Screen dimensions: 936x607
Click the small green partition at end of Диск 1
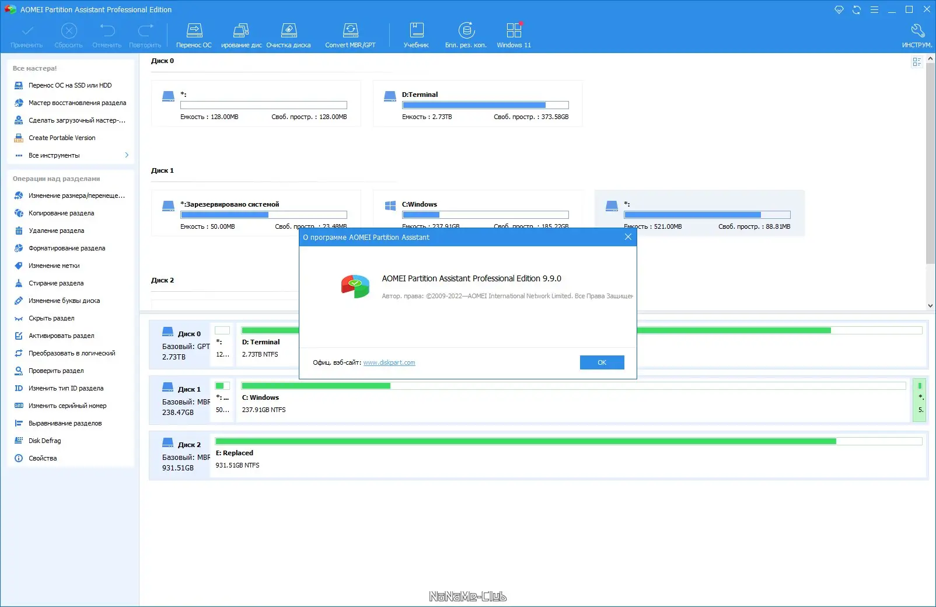920,399
